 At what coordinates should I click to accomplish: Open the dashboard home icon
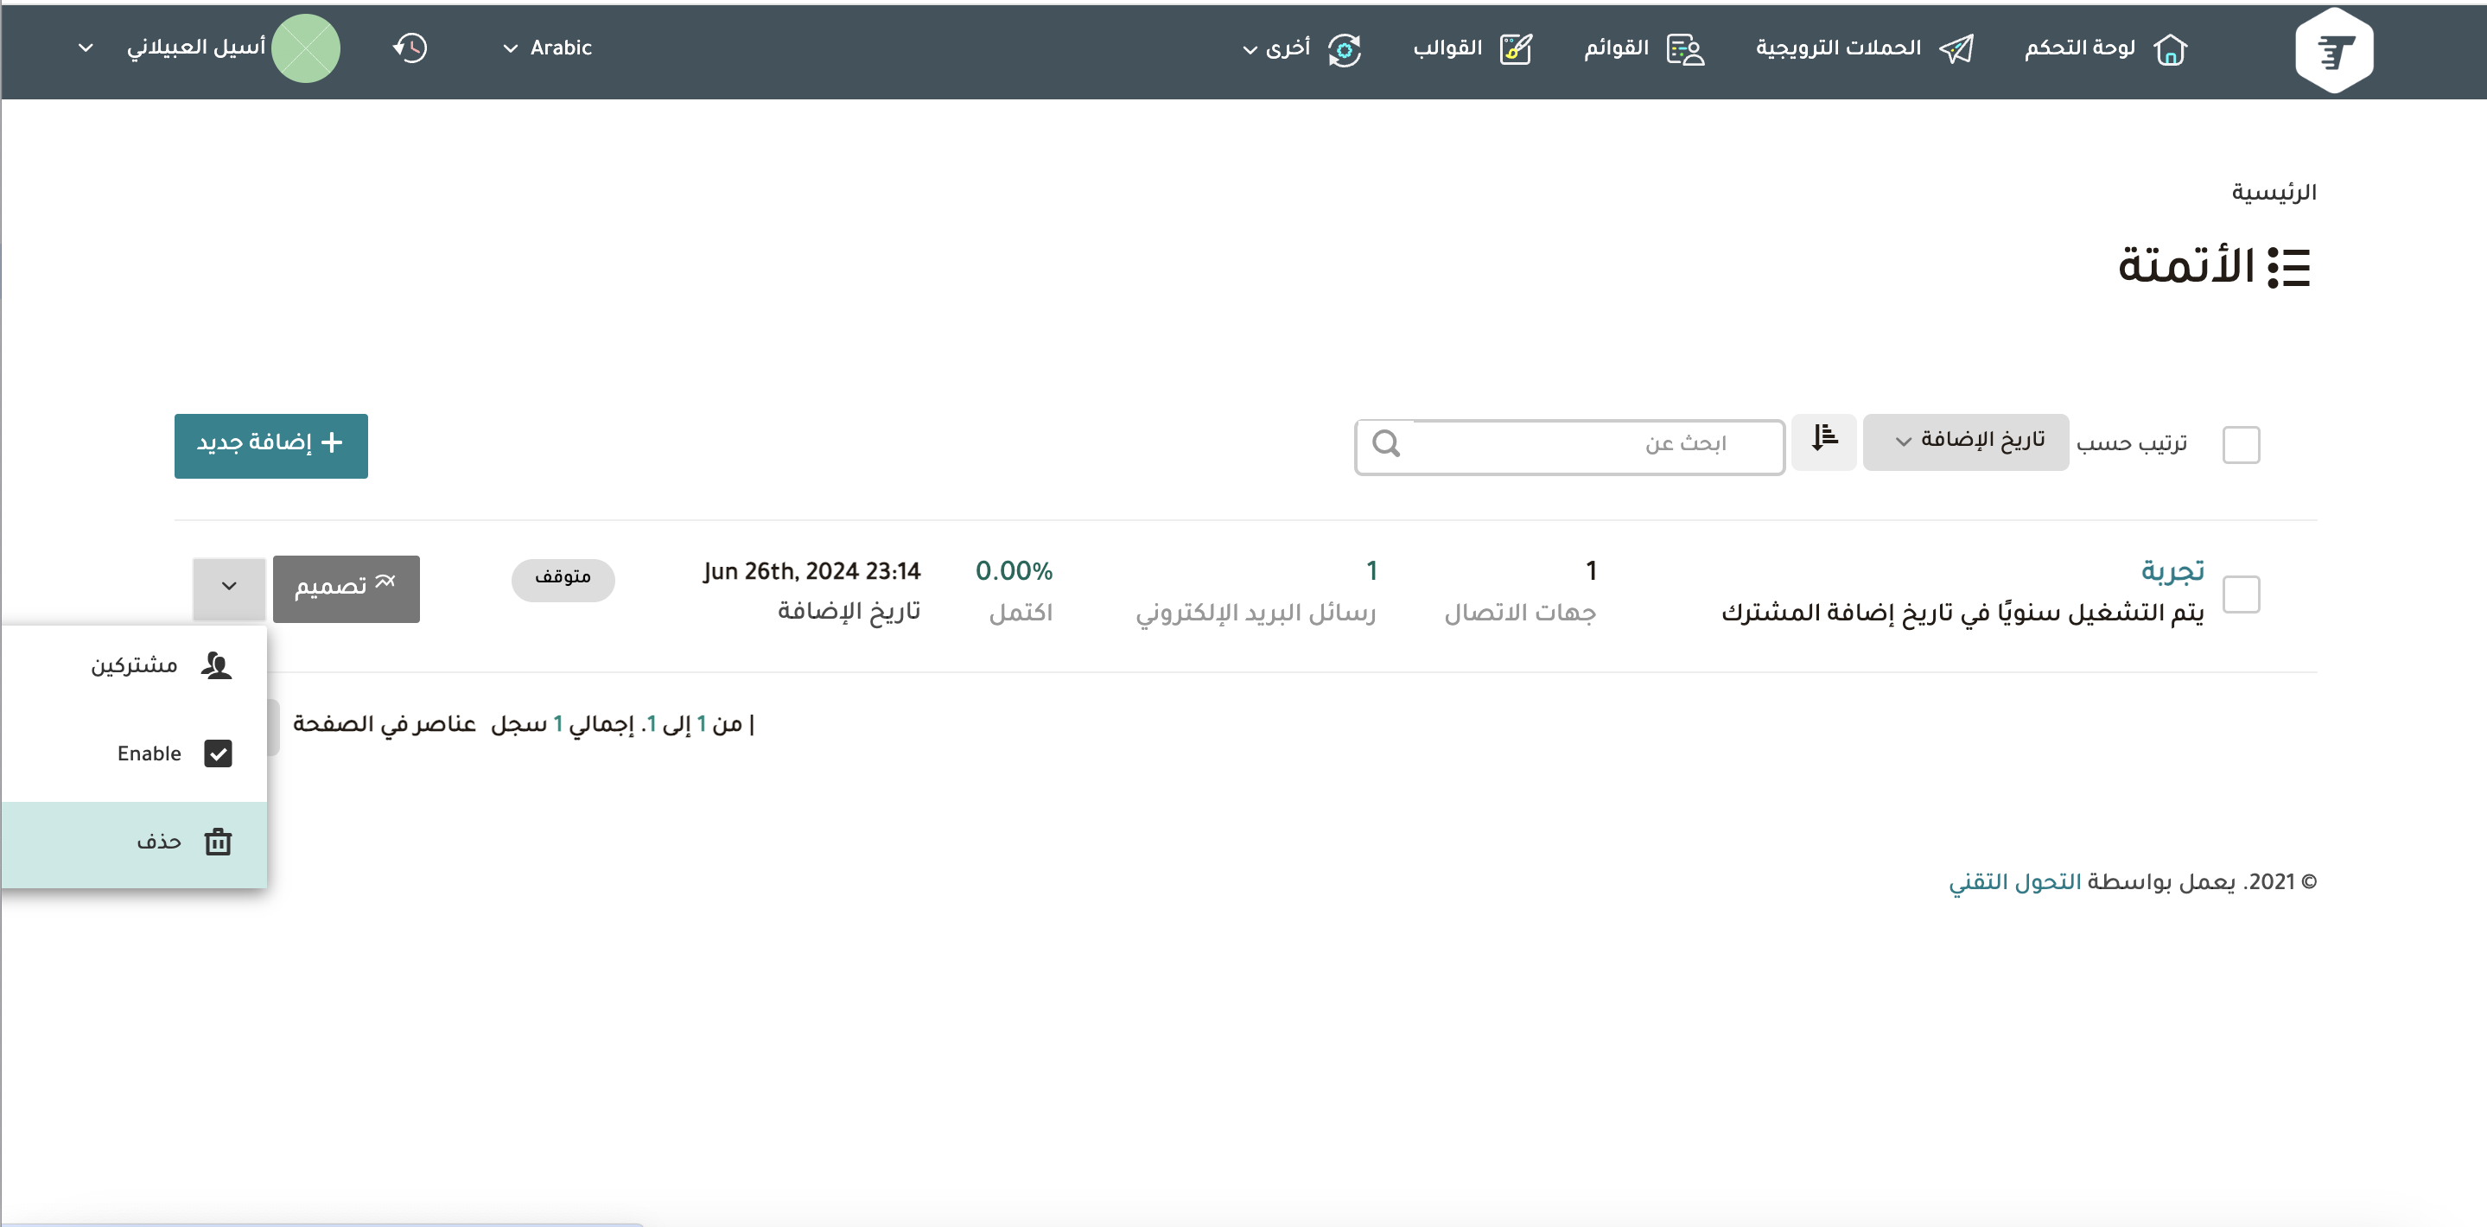(2169, 49)
